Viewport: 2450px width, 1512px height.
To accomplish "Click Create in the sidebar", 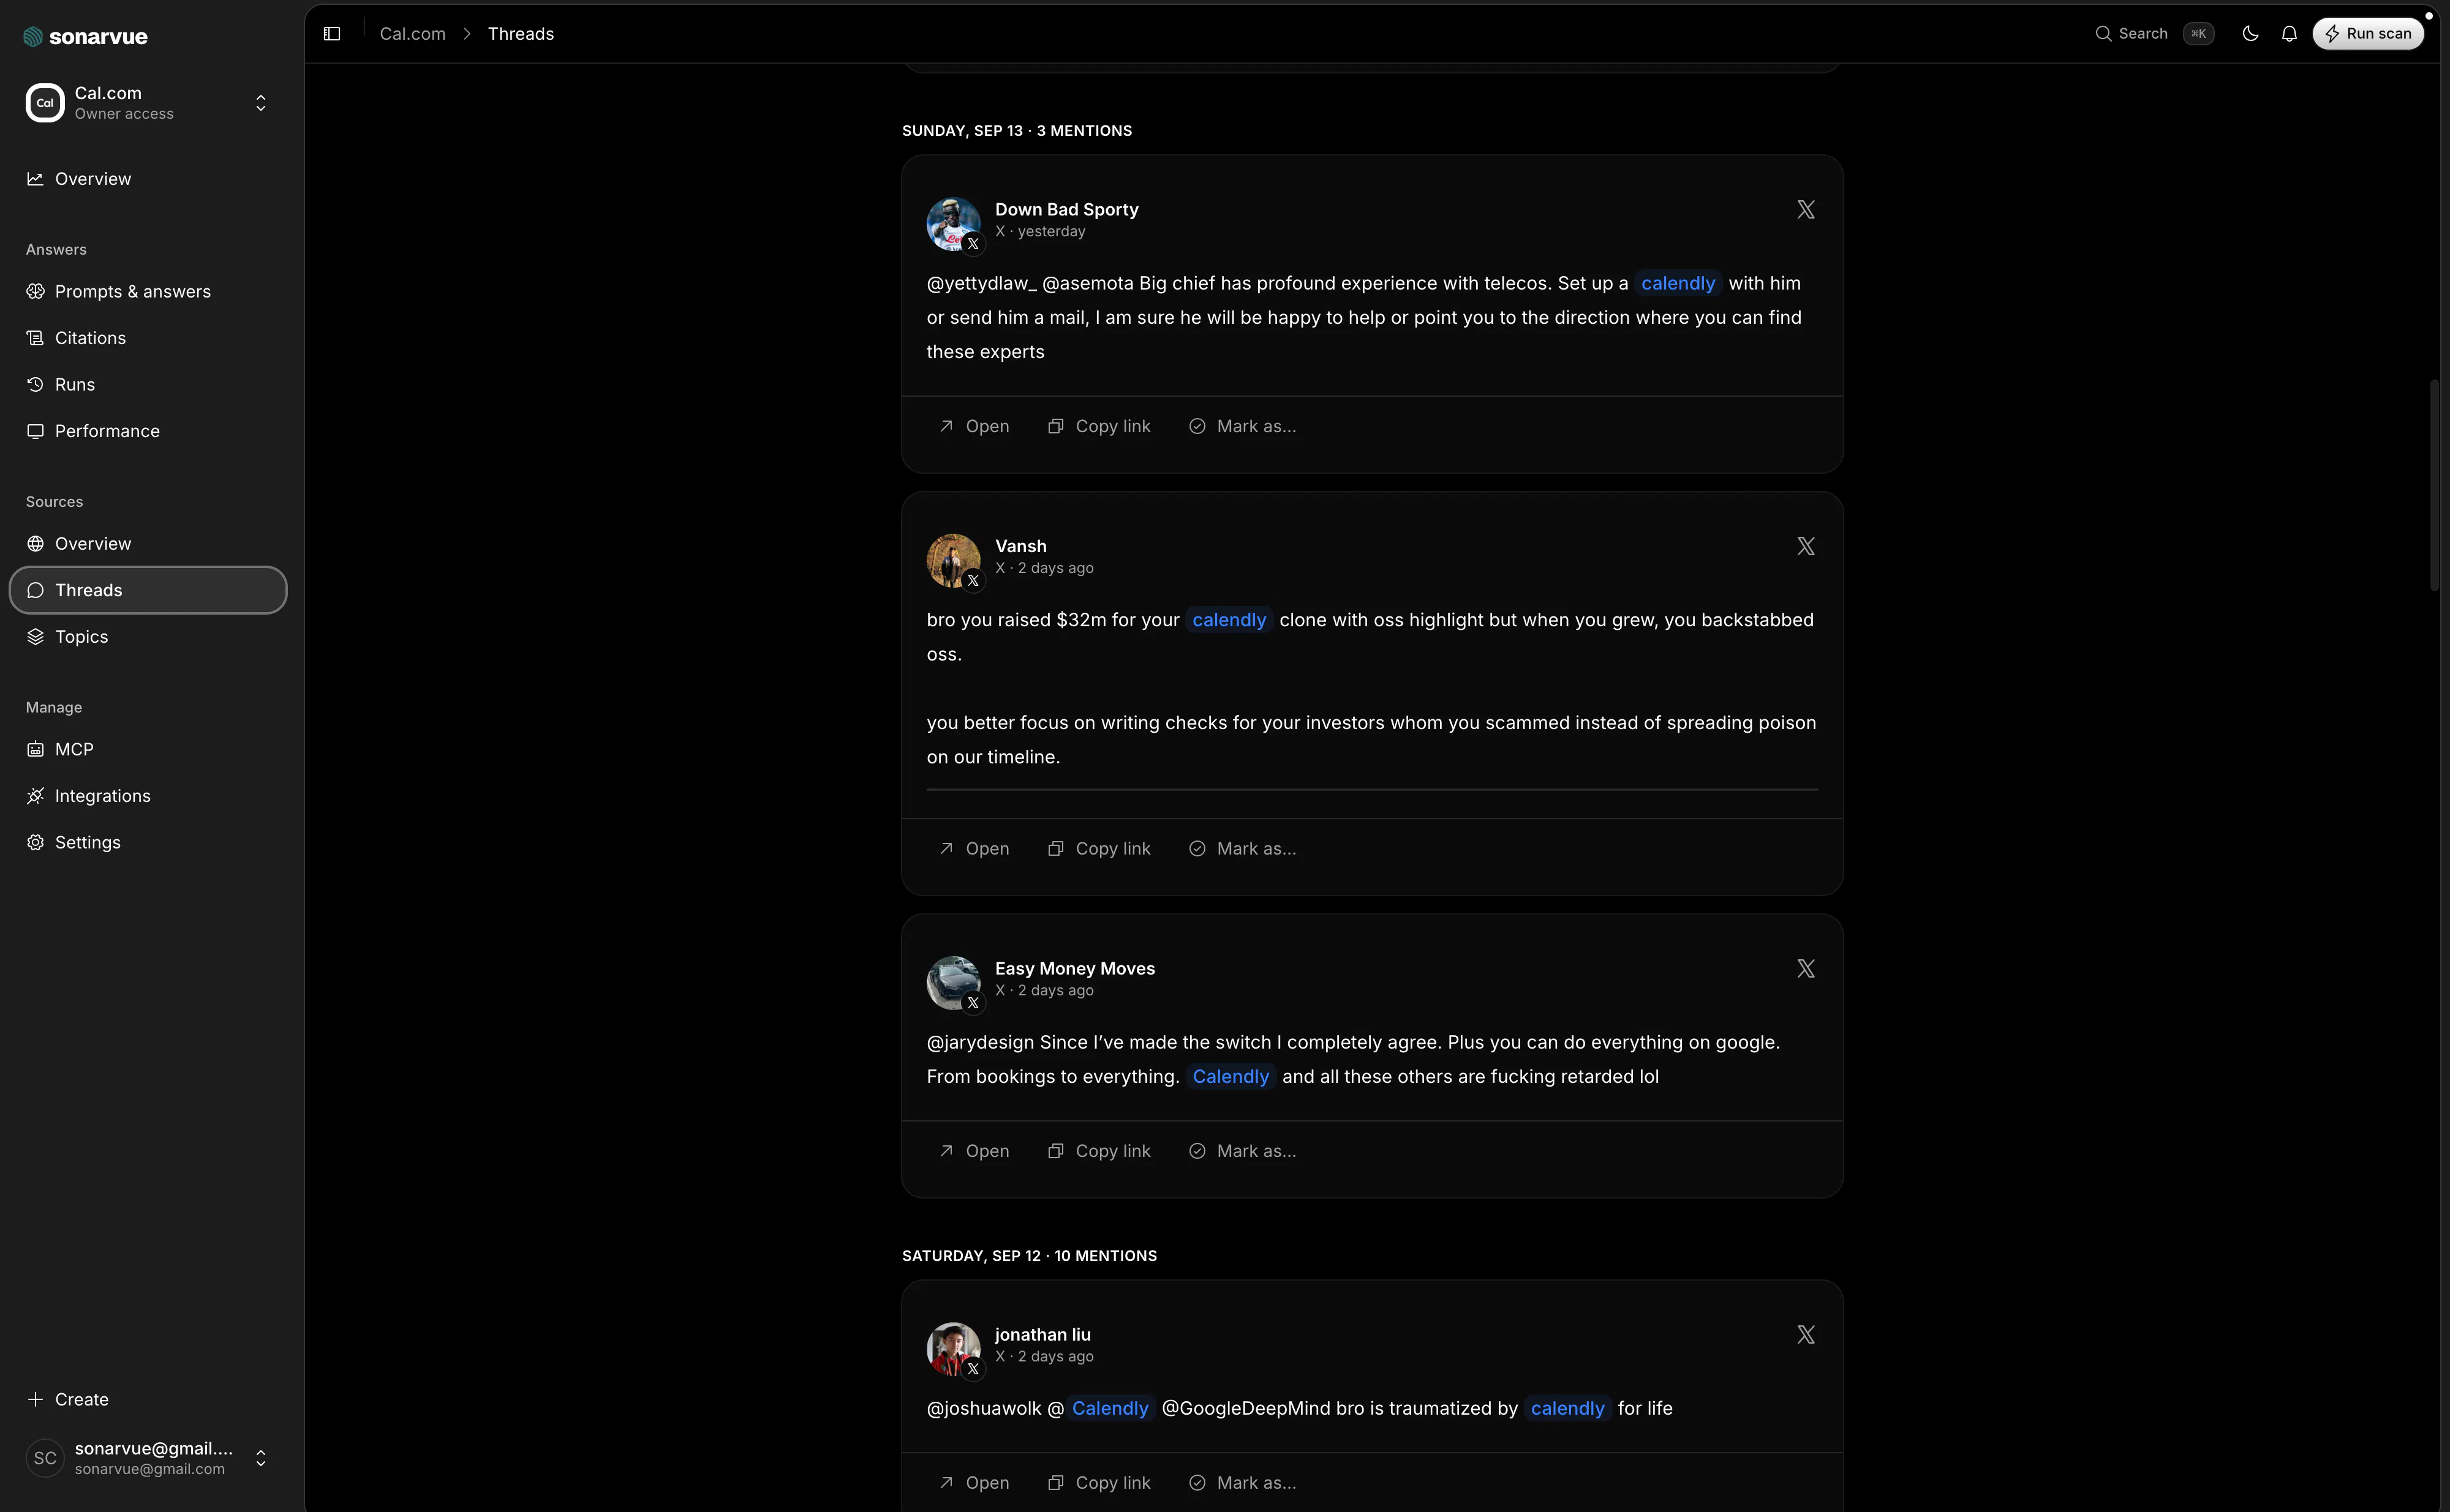I will [148, 1399].
